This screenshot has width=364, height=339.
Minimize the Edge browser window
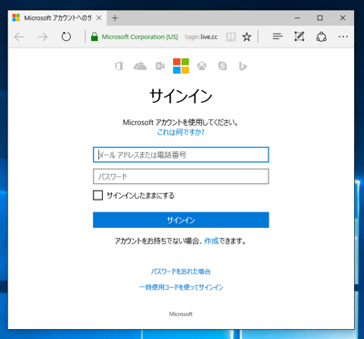pos(297,18)
